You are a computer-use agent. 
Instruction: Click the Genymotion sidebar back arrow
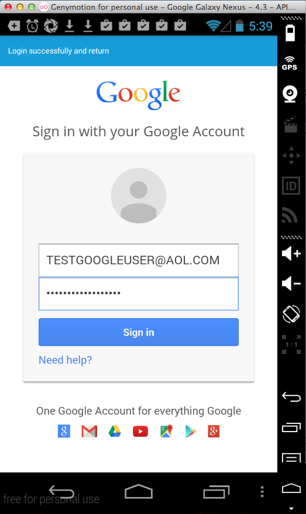click(291, 396)
